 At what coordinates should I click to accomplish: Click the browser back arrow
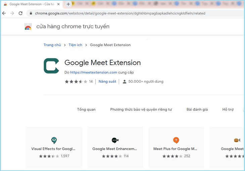click(x=4, y=13)
